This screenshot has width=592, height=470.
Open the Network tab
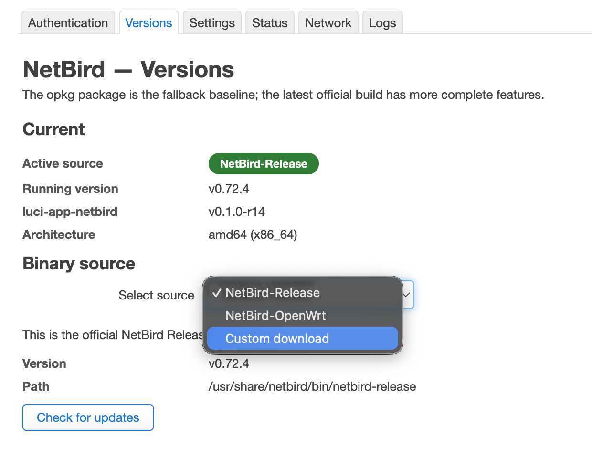pyautogui.click(x=328, y=23)
